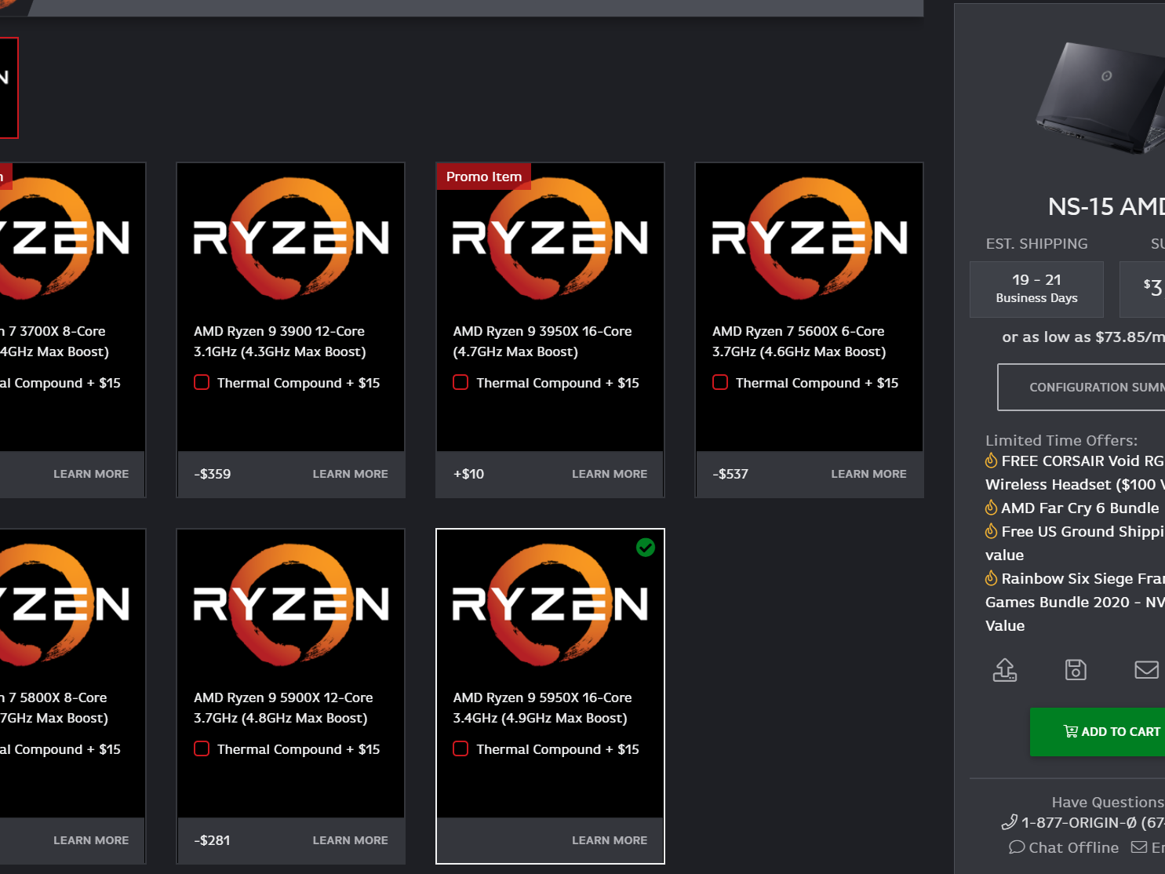Click the share configuration upload icon
Screen dimensions: 1165x874
tap(1005, 670)
